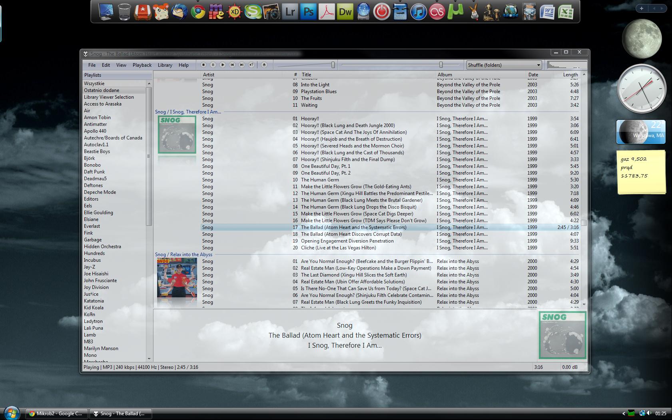Open the Depeche Mode playlist

click(x=114, y=192)
